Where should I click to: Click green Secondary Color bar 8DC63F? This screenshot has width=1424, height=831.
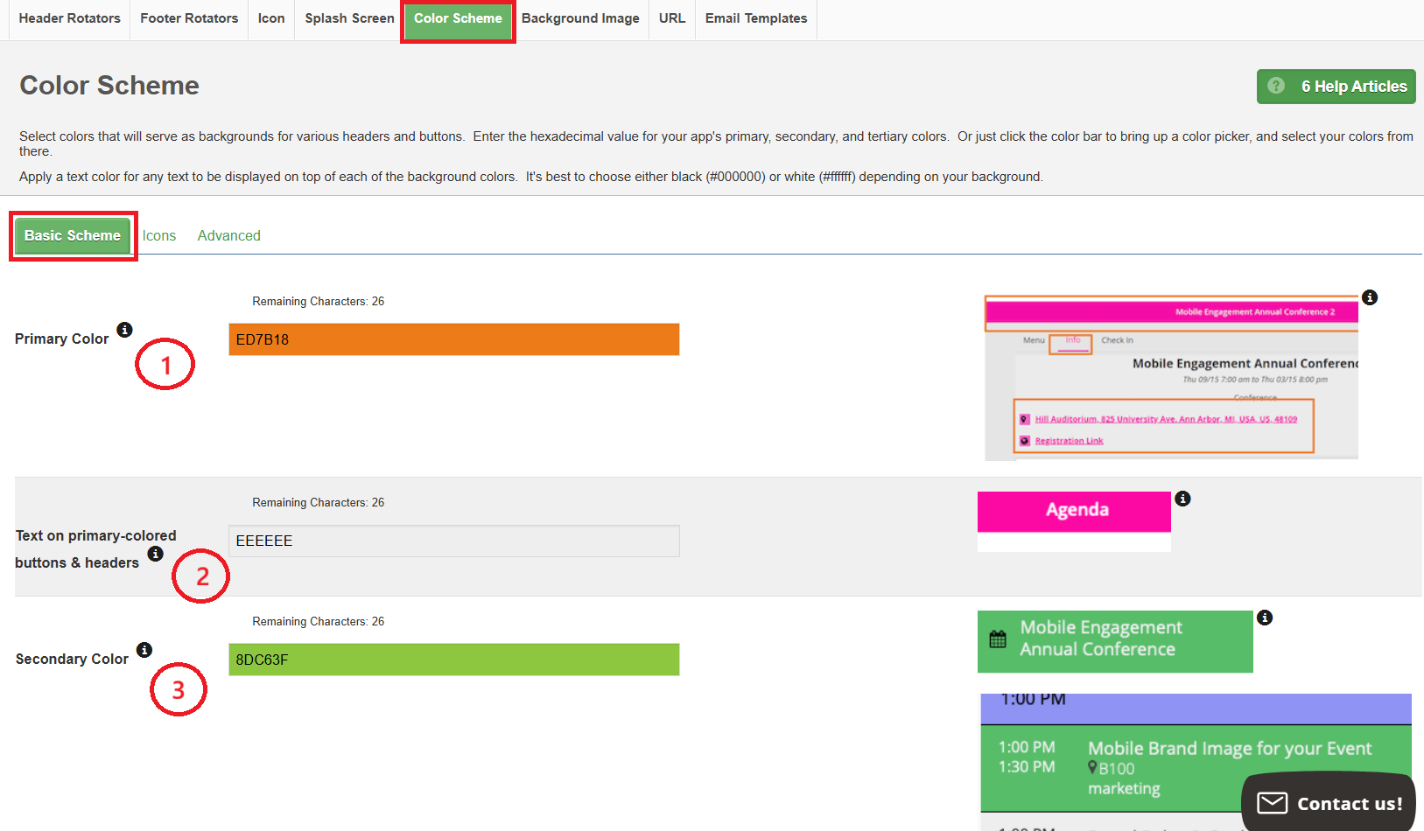(x=453, y=660)
